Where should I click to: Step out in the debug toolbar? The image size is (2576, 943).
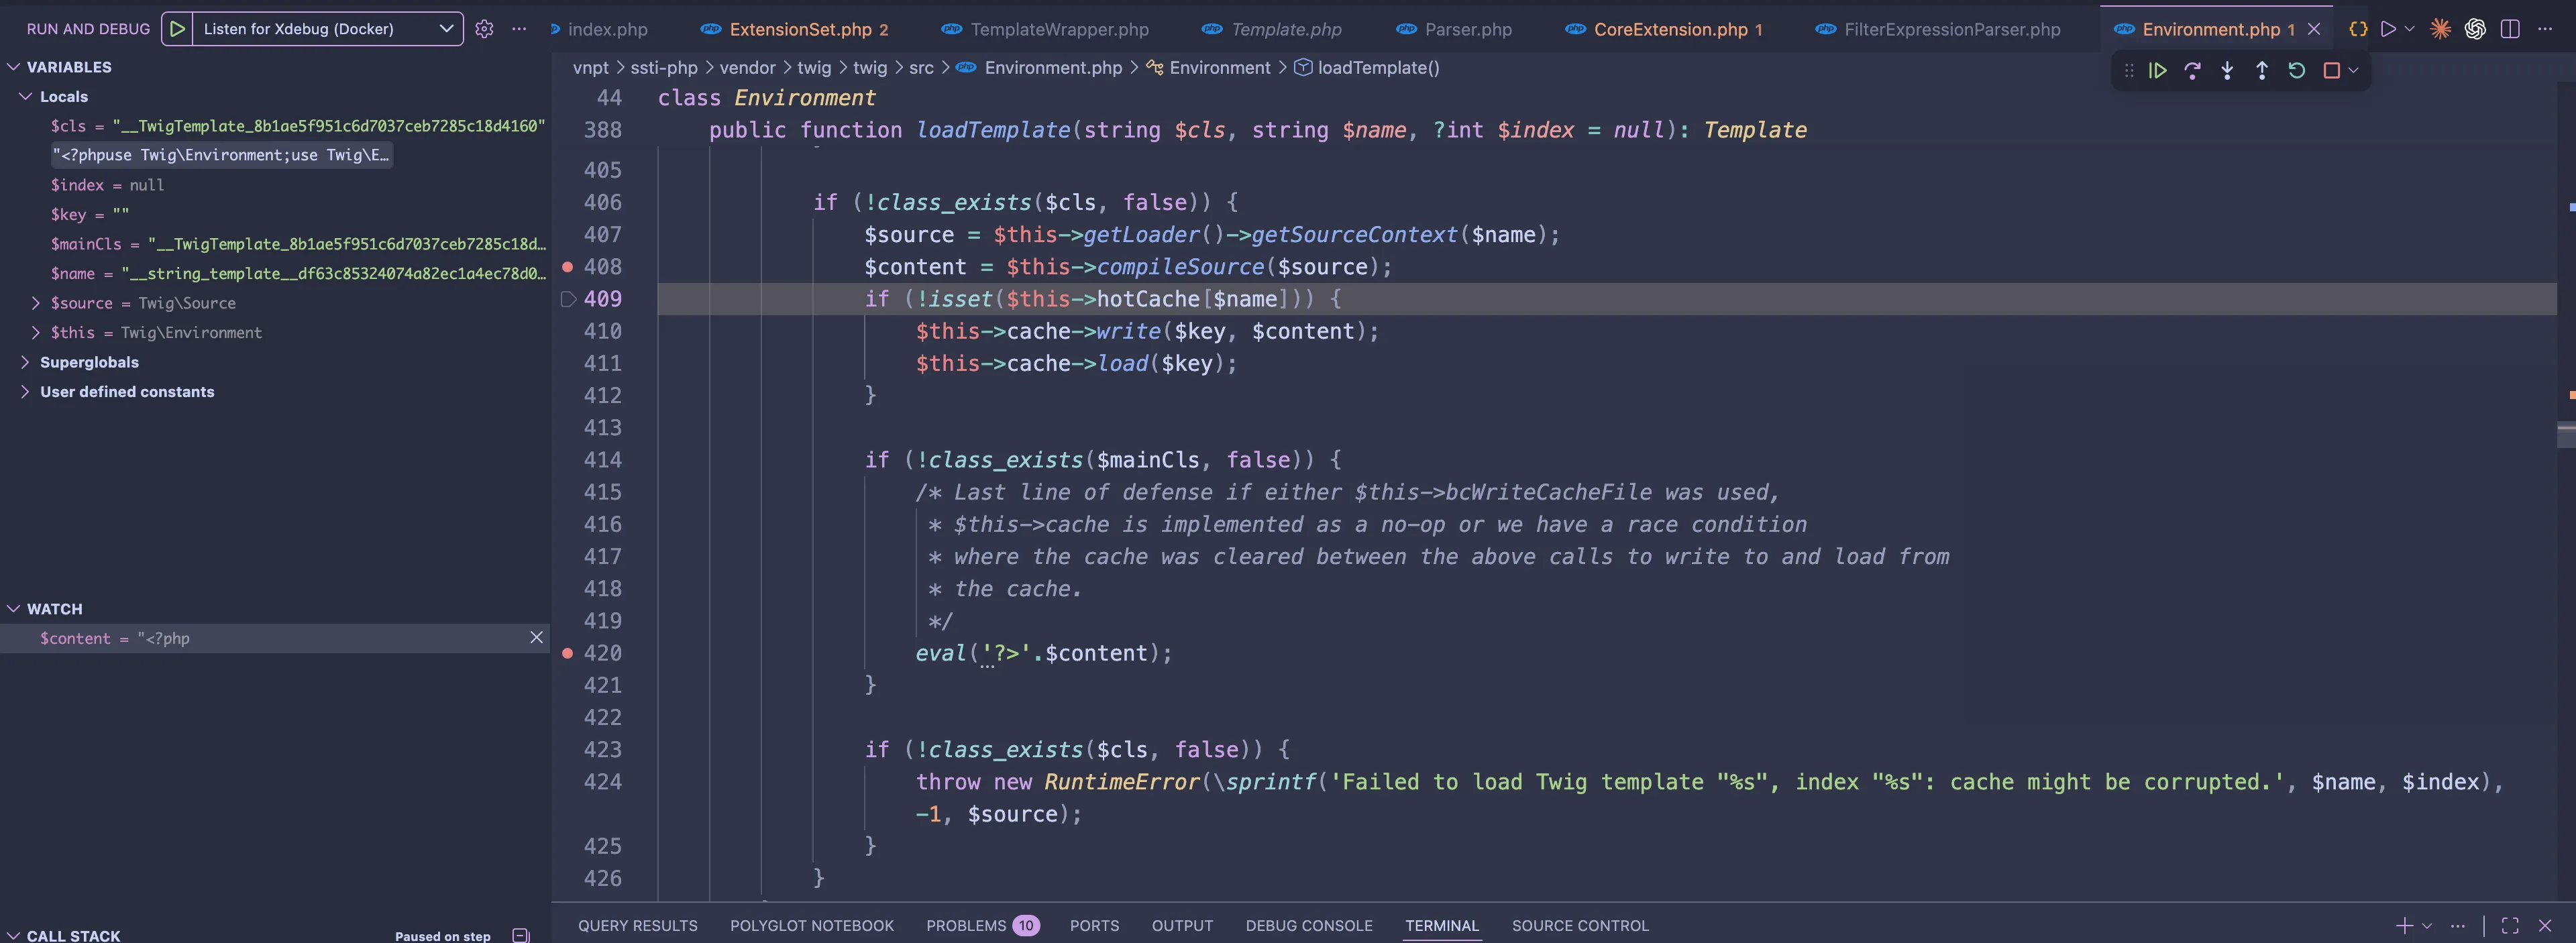pos(2262,71)
